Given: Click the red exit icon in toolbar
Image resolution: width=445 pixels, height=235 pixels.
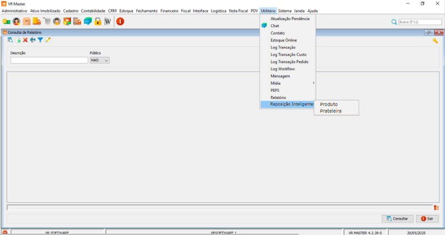Looking at the screenshot, I should pos(120,22).
